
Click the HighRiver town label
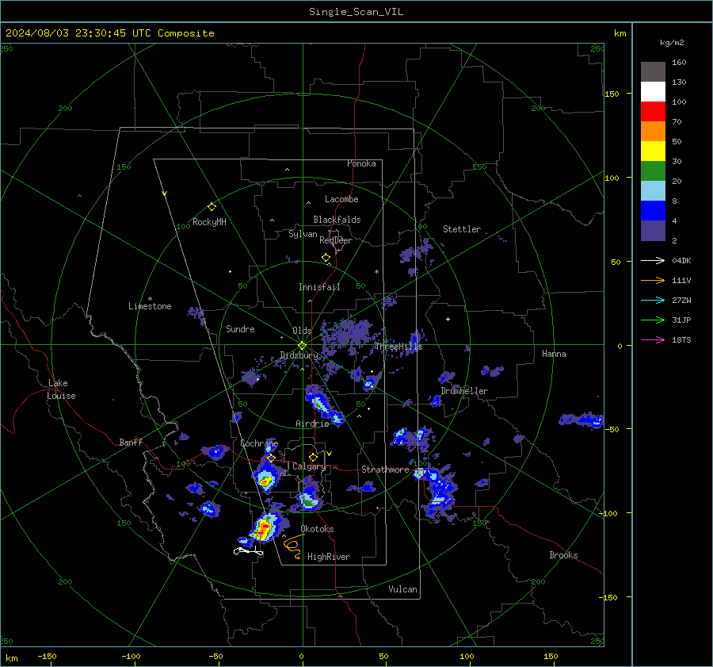coord(329,557)
